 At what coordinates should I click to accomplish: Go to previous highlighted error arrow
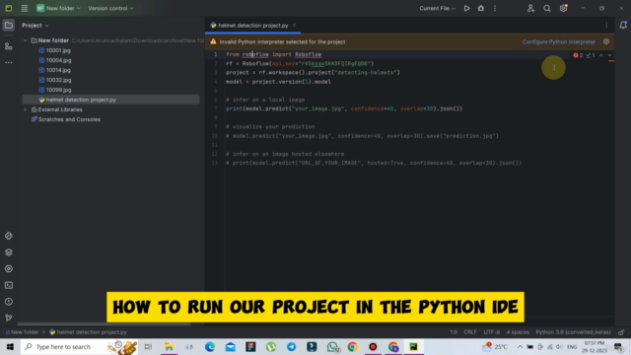point(600,55)
